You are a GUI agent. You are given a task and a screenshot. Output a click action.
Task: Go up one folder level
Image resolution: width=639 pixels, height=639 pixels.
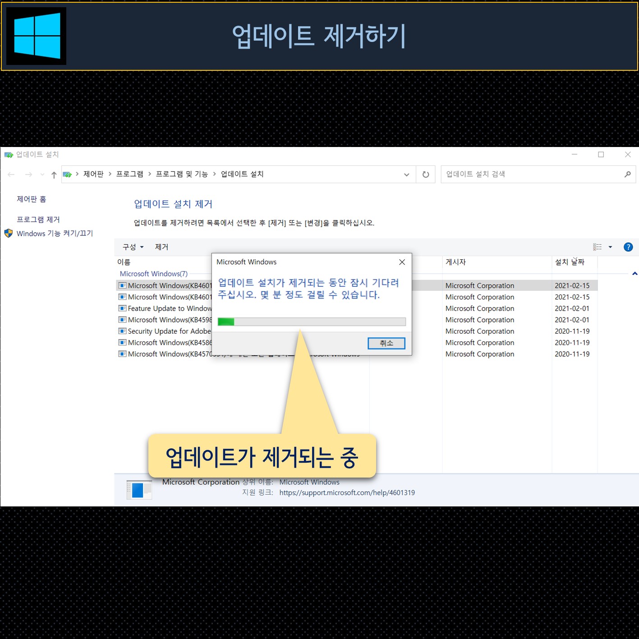pos(54,175)
